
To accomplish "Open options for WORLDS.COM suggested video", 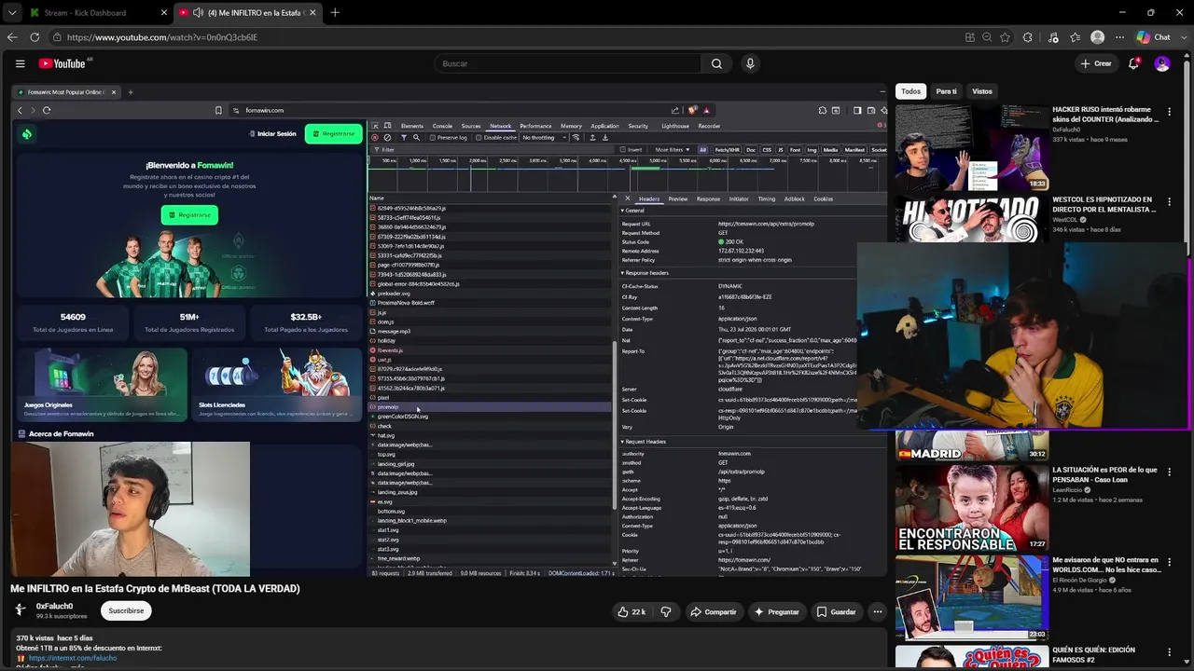I will pos(1170,562).
